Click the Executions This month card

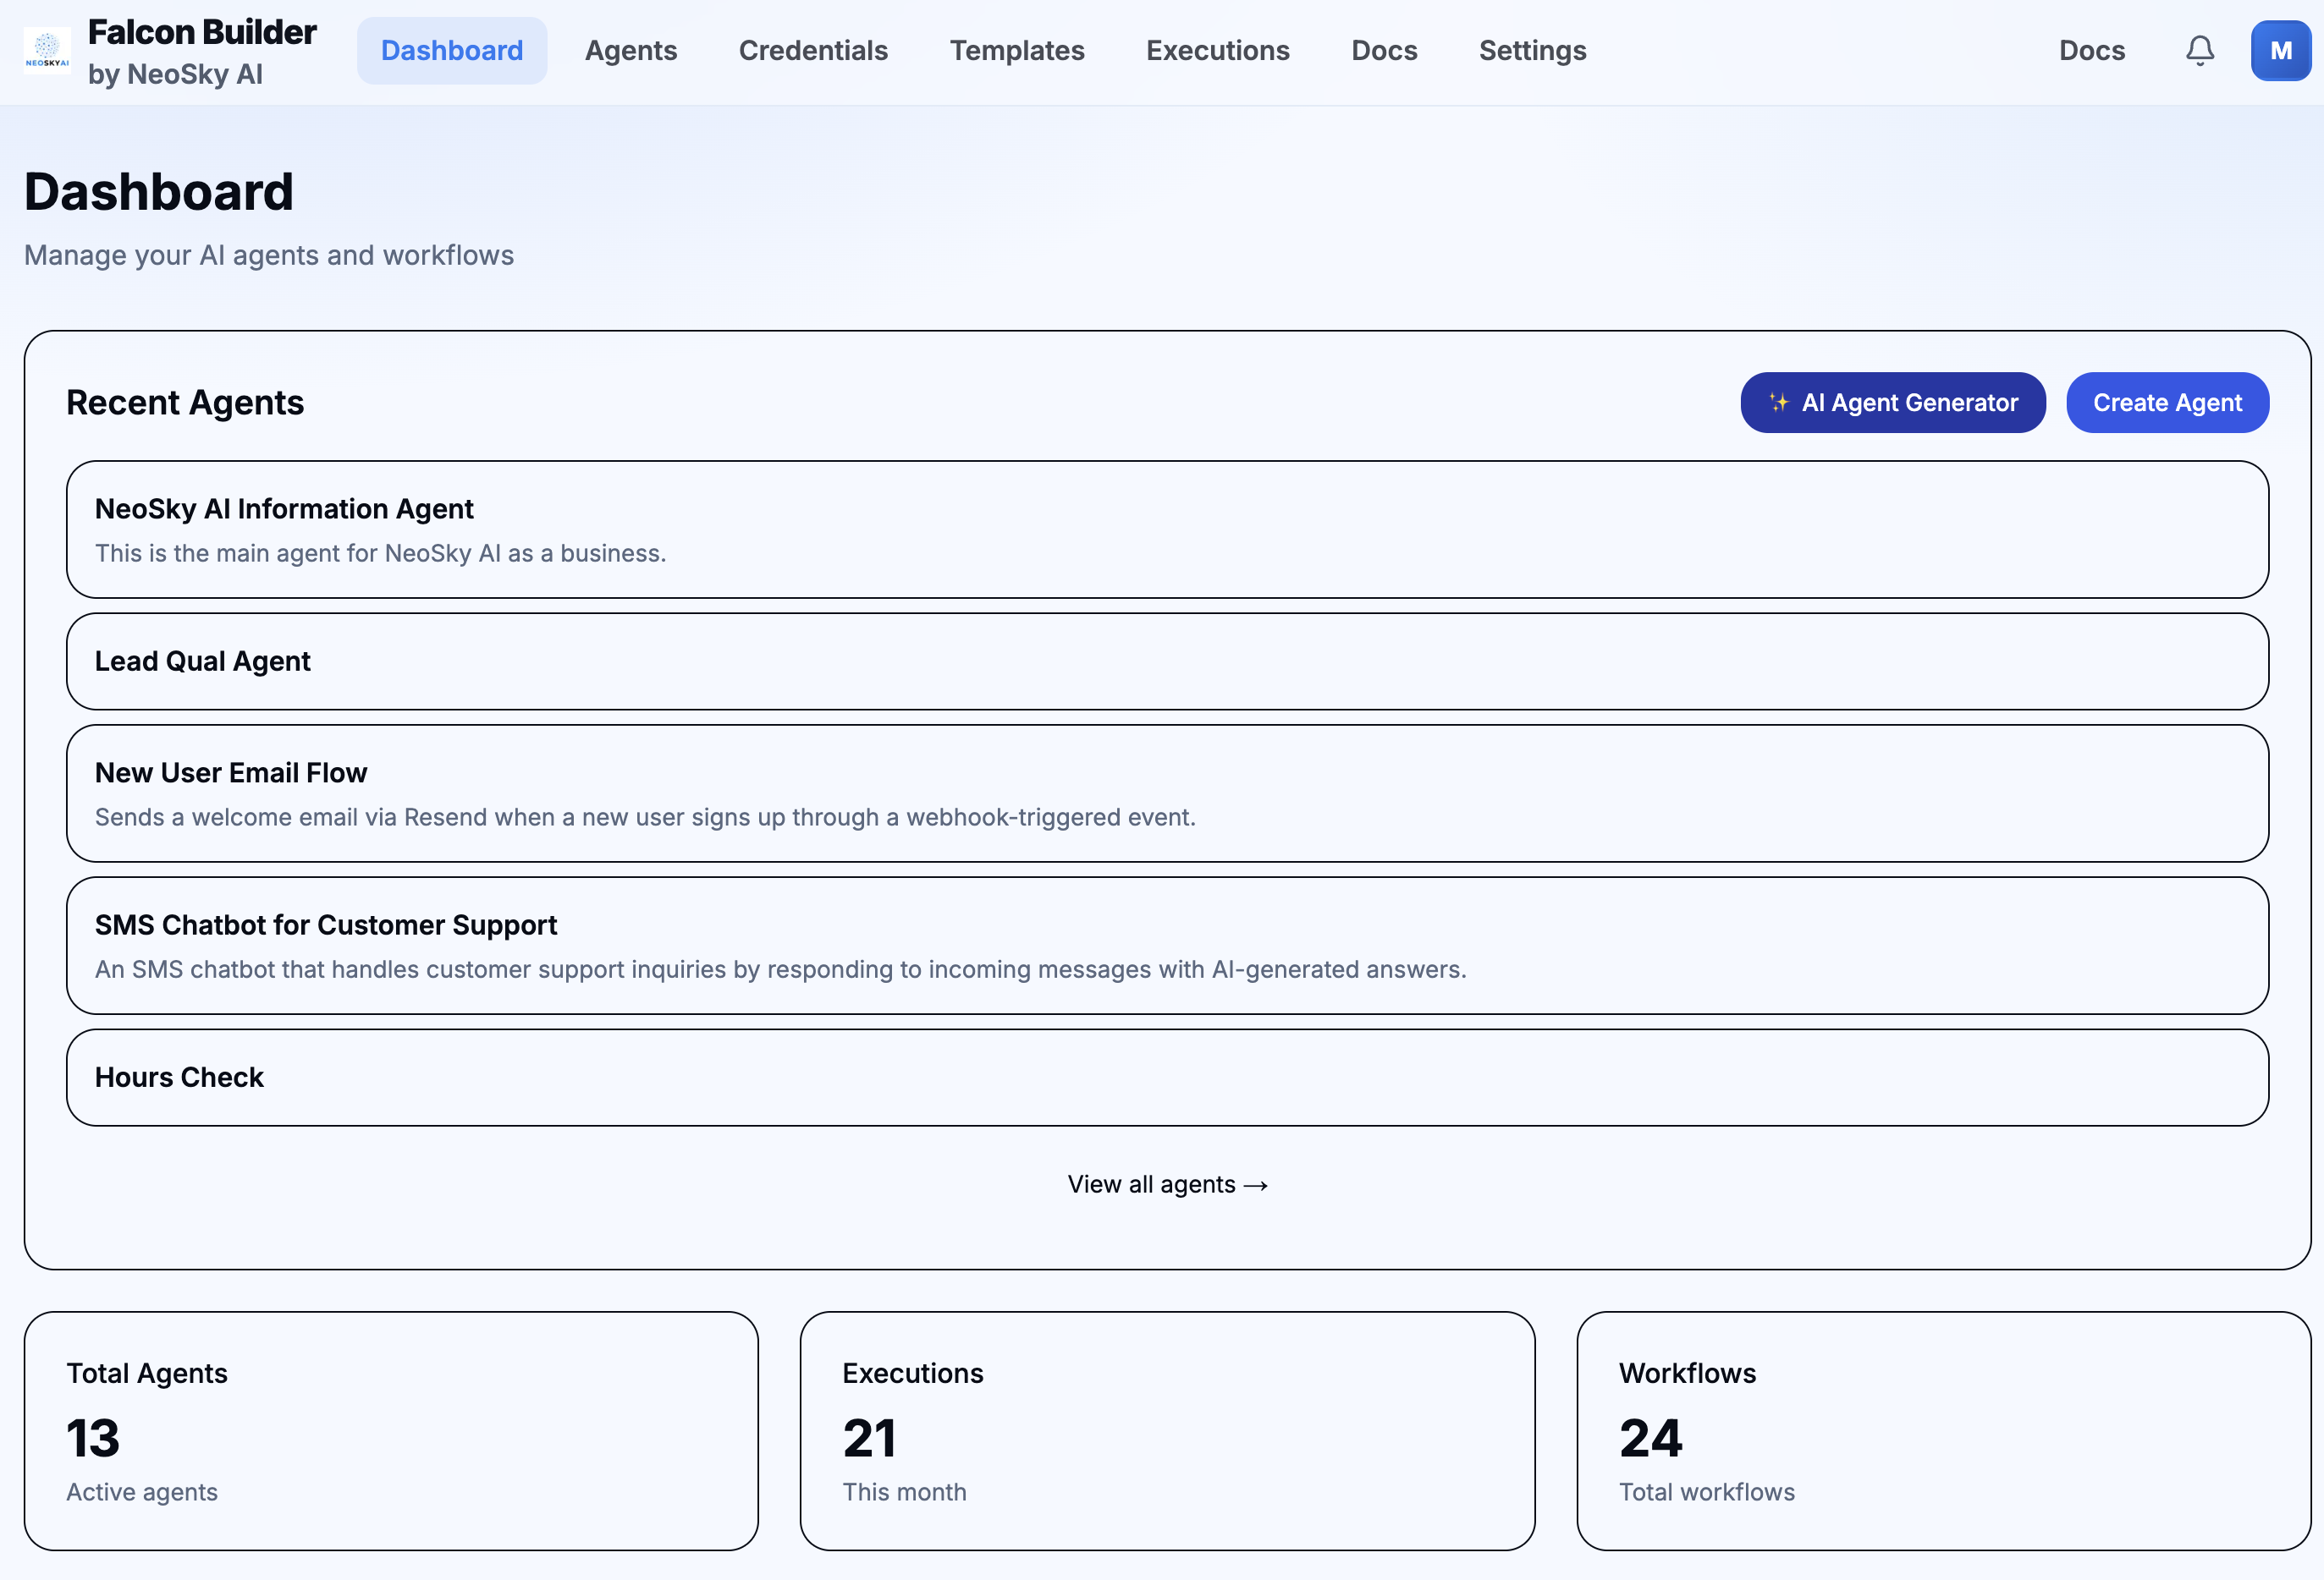(x=1167, y=1431)
